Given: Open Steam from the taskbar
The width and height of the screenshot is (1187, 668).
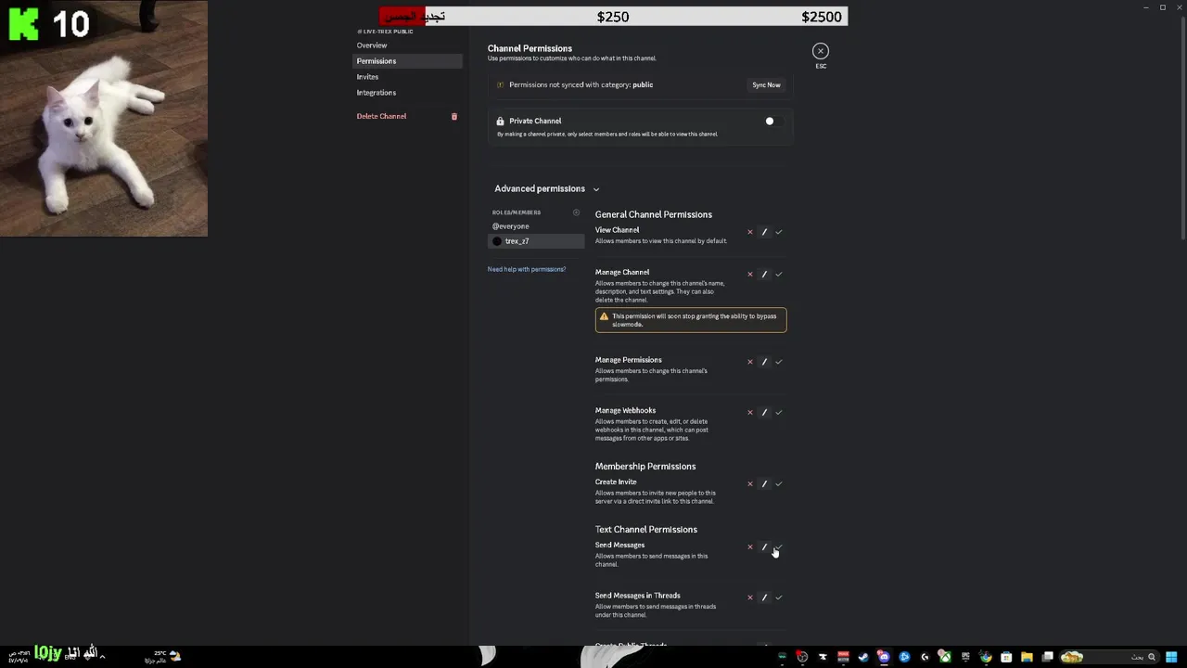Looking at the screenshot, I should point(863,657).
